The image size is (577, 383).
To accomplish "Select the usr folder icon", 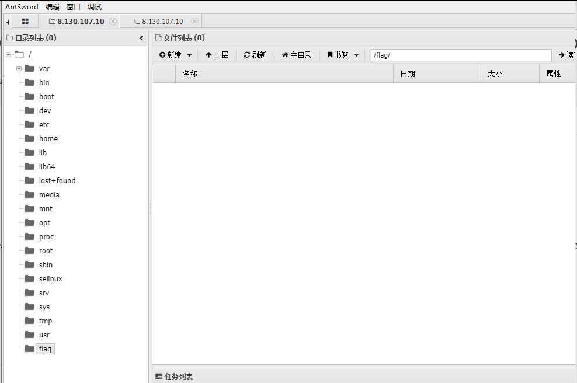I will [30, 335].
